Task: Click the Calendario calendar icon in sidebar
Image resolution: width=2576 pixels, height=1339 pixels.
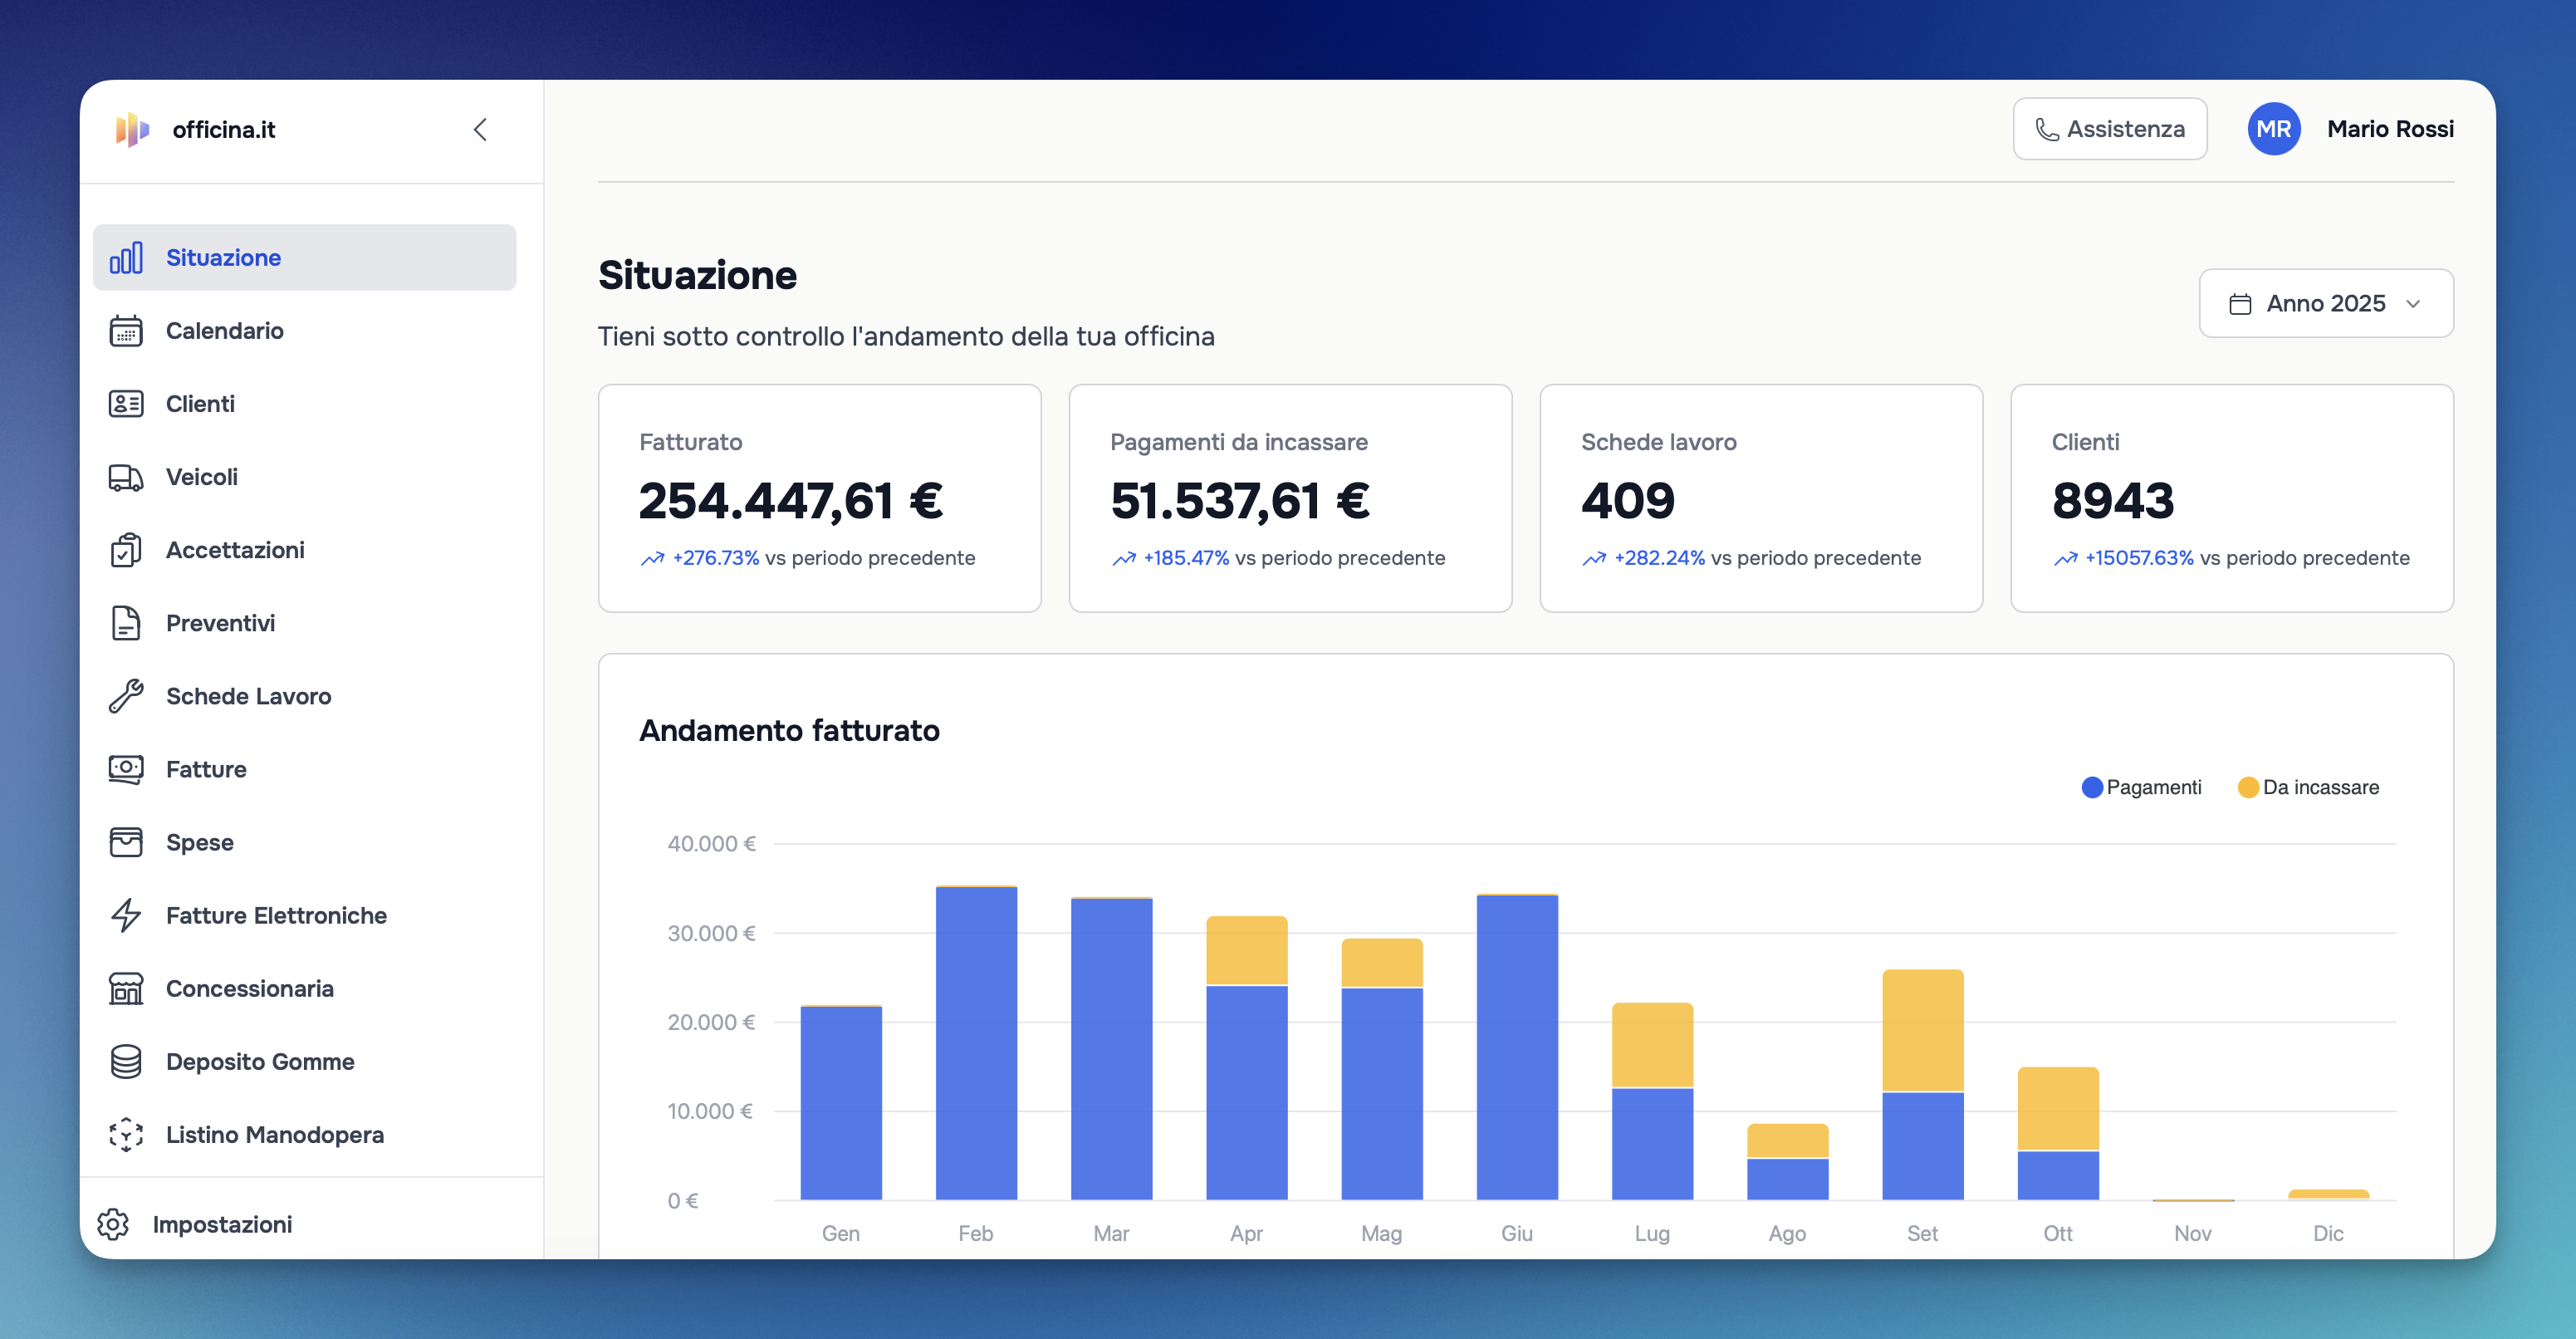Action: tap(126, 331)
